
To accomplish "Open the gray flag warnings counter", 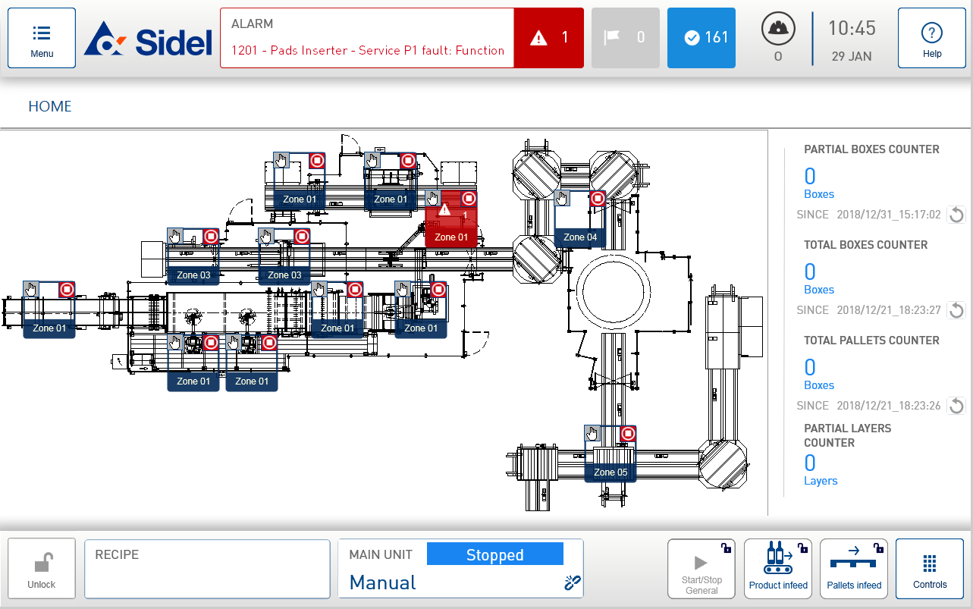I will pos(625,38).
